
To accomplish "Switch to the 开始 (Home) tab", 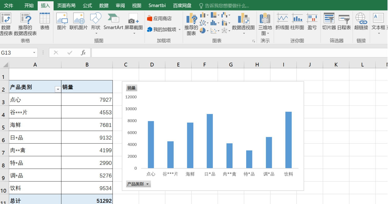I will [x=29, y=6].
